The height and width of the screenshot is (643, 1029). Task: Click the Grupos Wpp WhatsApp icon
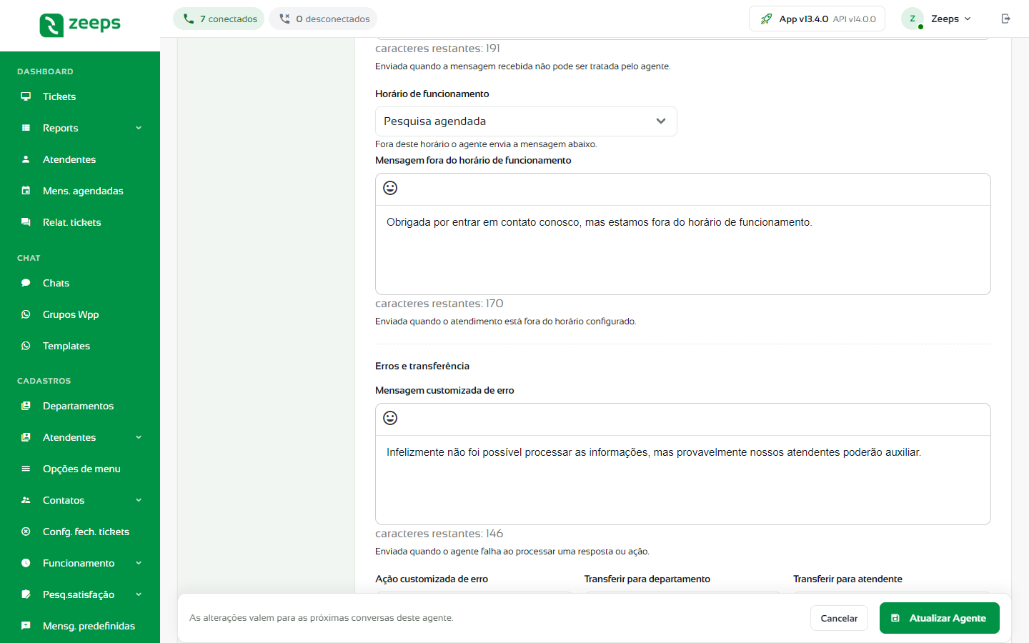point(26,314)
